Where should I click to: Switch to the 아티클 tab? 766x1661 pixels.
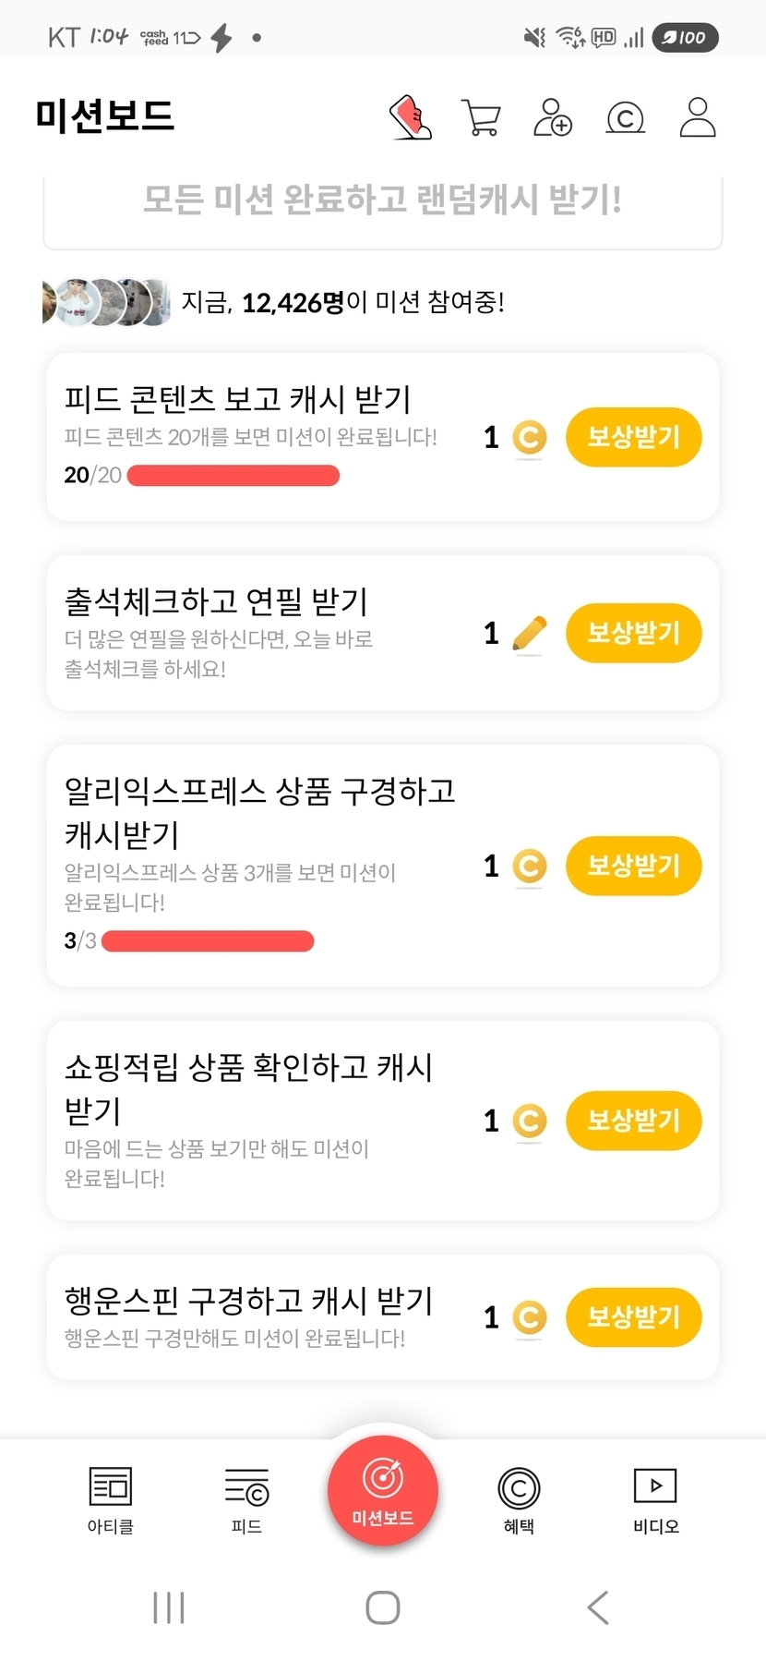coord(111,1500)
